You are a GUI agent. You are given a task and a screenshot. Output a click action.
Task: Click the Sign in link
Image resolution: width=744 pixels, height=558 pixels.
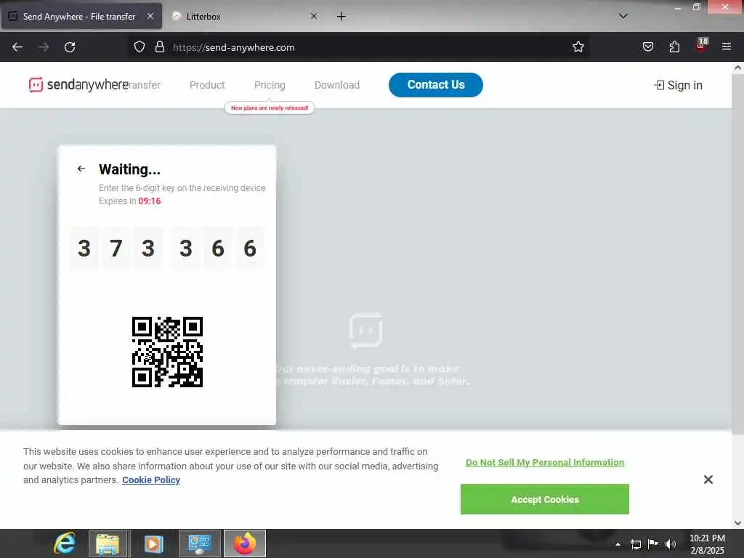point(678,86)
